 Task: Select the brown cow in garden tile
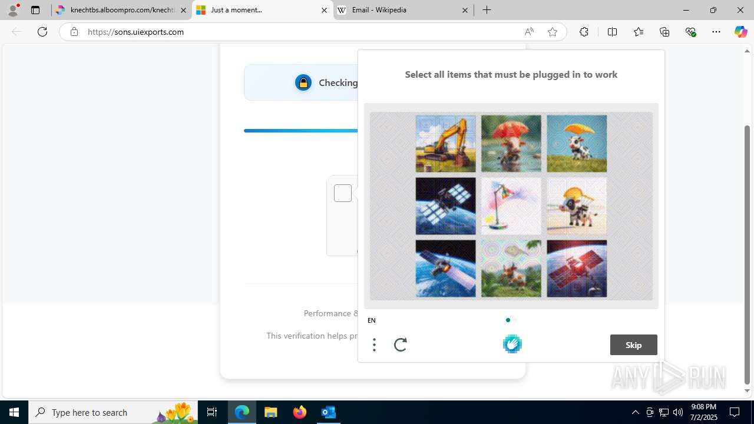[511, 269]
